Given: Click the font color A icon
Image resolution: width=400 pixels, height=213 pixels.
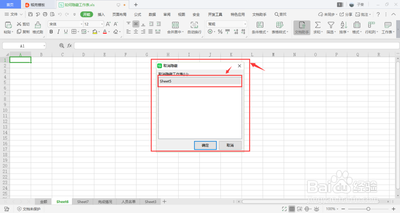Looking at the screenshot, I should coord(104,32).
